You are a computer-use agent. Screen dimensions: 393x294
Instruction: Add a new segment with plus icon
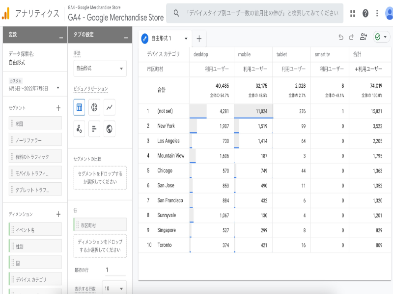coord(58,108)
